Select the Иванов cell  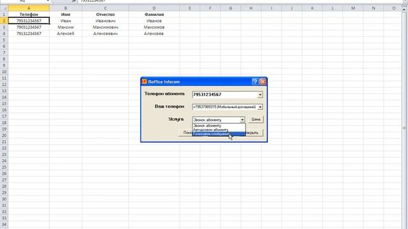pos(154,20)
